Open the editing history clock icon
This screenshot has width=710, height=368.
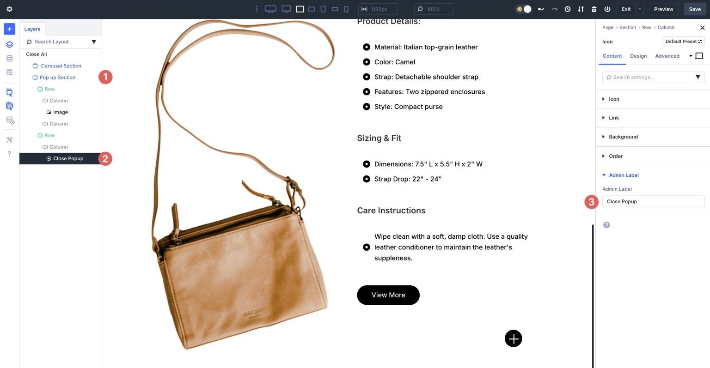[568, 9]
